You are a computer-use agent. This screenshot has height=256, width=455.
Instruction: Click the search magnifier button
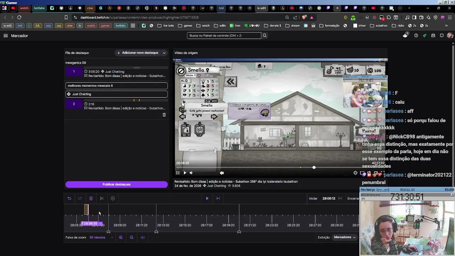coord(264,36)
